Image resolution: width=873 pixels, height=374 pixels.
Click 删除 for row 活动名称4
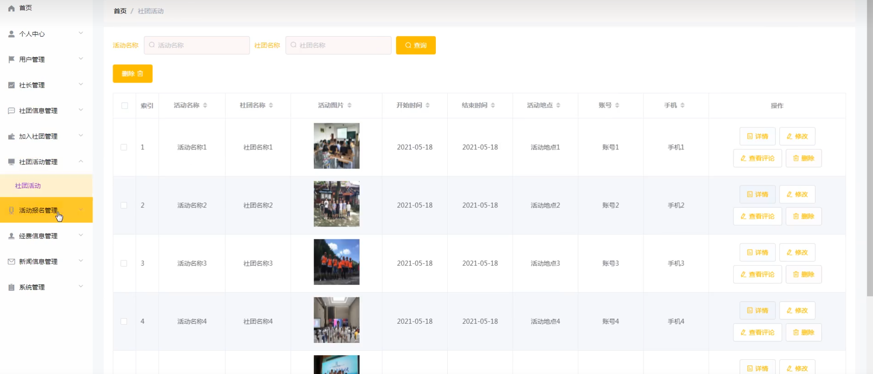pos(804,332)
